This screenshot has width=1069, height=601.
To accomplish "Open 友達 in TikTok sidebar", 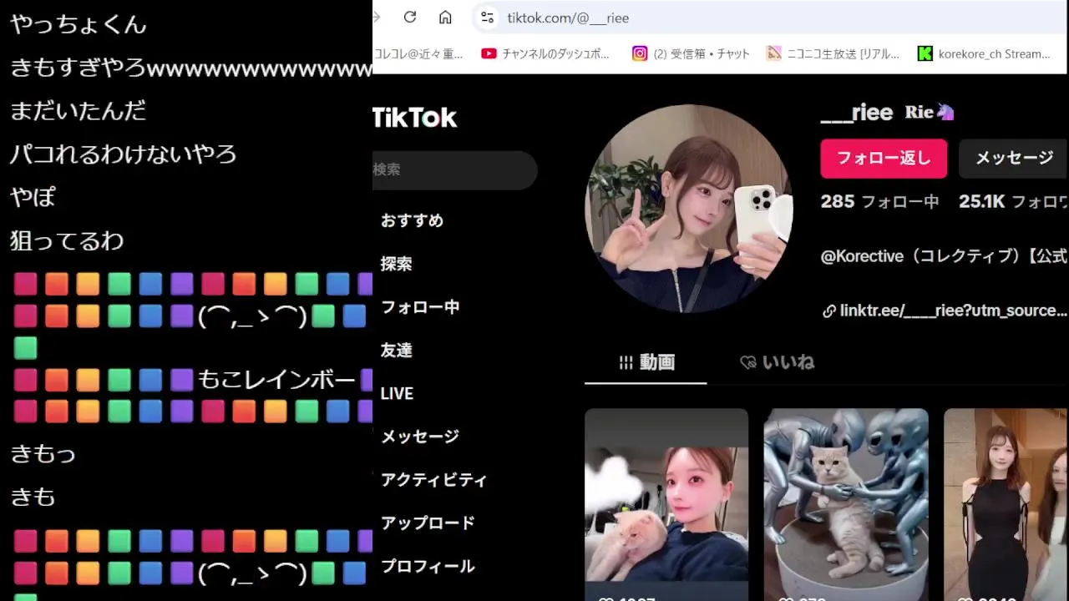I will point(396,351).
